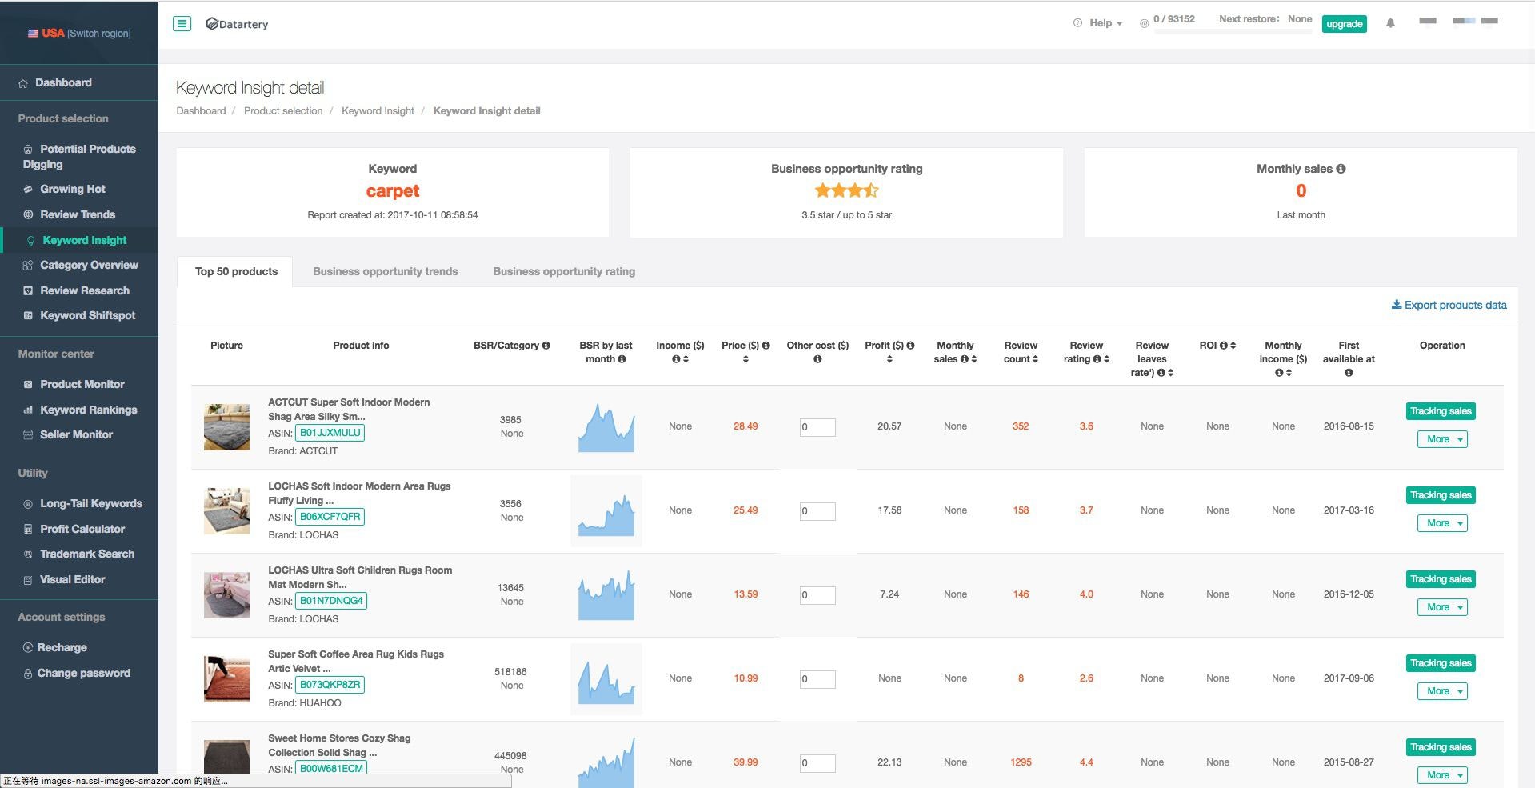Sort by Review count column arrows
The image size is (1535, 788).
[1035, 359]
